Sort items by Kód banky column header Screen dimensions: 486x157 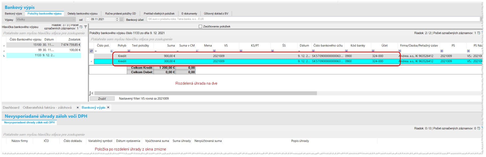pyautogui.click(x=358, y=46)
